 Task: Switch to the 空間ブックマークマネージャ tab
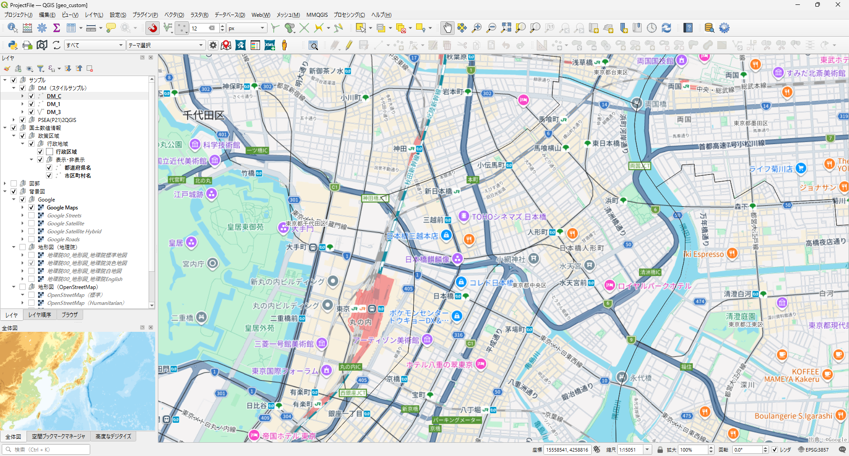coord(58,436)
